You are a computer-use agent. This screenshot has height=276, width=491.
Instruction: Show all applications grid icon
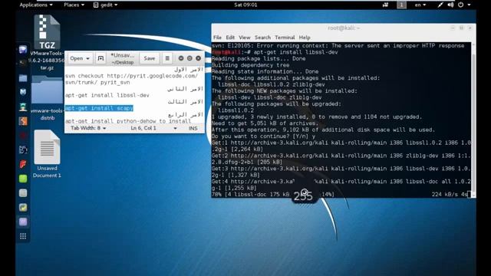tap(23, 236)
